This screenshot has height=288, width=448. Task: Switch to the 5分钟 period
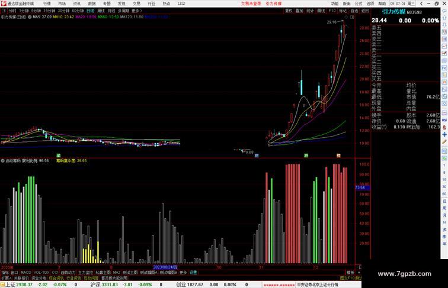[x=36, y=11]
